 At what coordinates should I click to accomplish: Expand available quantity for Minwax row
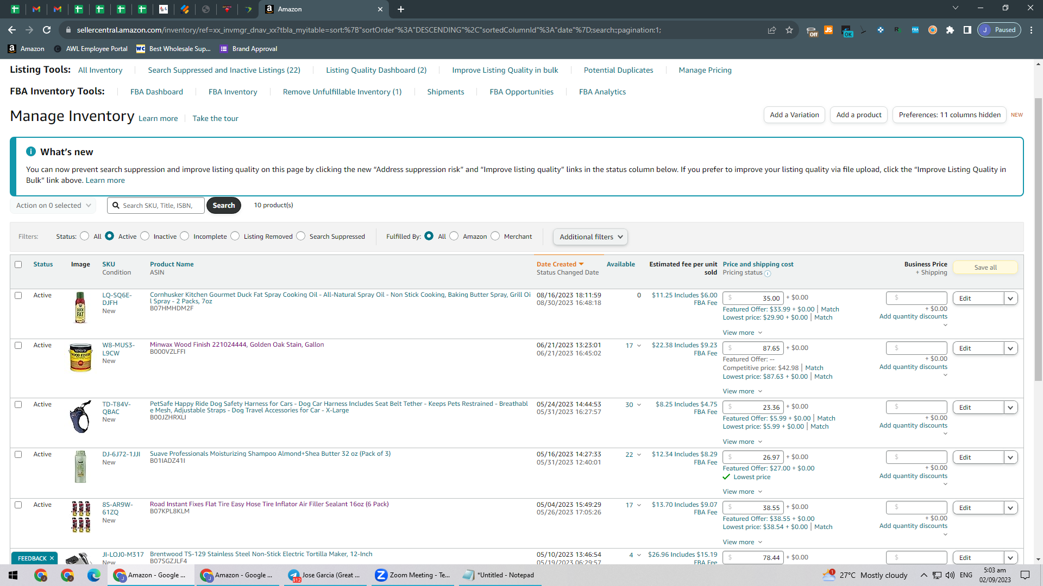click(x=639, y=346)
